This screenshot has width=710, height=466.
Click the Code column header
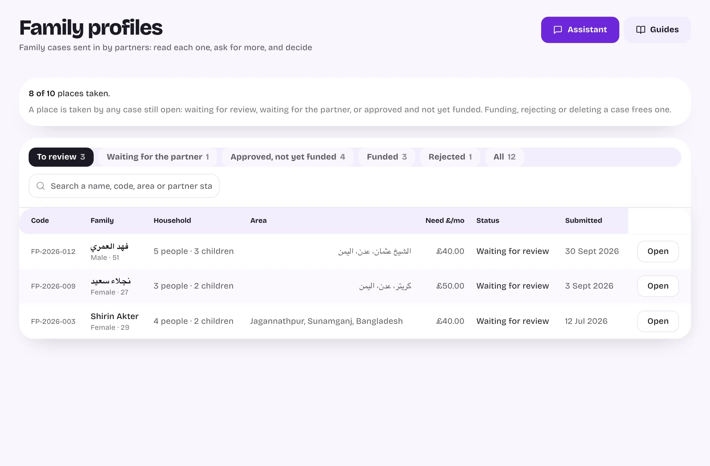40,221
